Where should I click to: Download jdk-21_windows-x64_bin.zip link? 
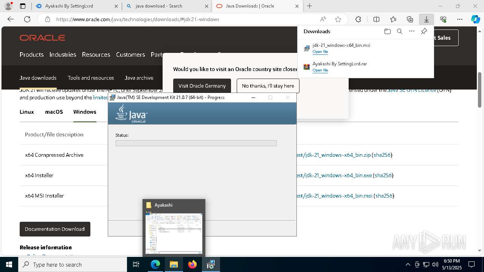point(334,155)
